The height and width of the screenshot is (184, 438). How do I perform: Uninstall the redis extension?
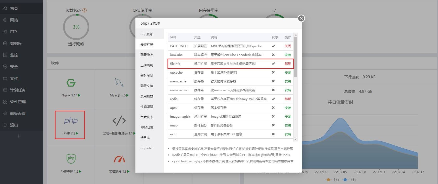[288, 99]
